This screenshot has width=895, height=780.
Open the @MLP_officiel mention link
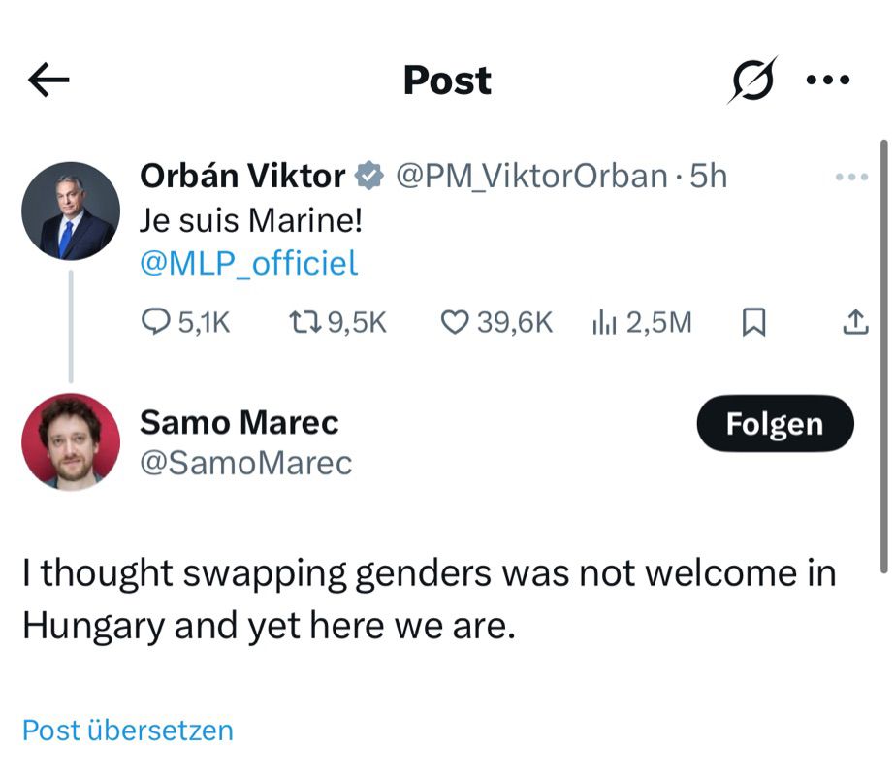[x=247, y=262]
